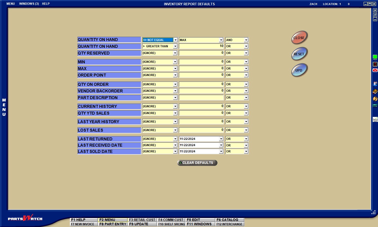Open the red exclamation alert icon
This screenshot has width=378, height=227.
[375, 64]
